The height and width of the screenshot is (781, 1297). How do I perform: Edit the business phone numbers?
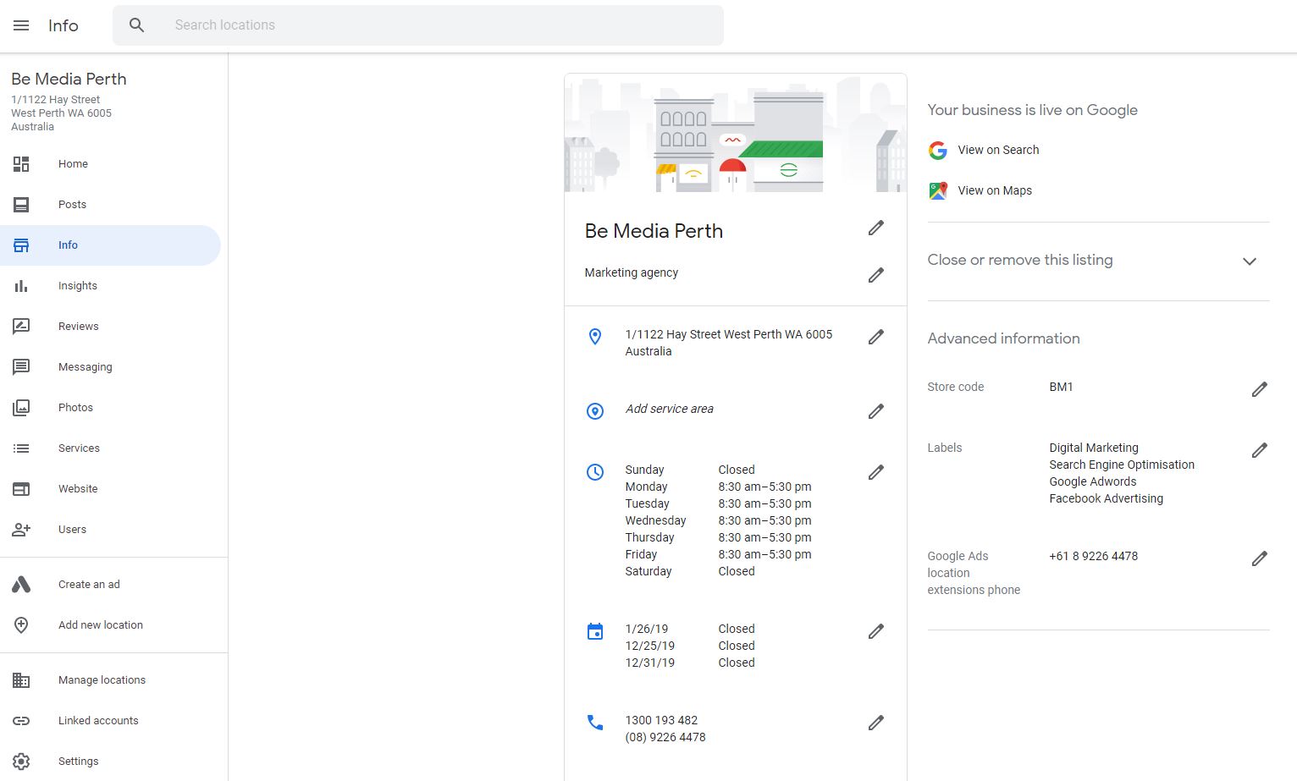coord(876,723)
